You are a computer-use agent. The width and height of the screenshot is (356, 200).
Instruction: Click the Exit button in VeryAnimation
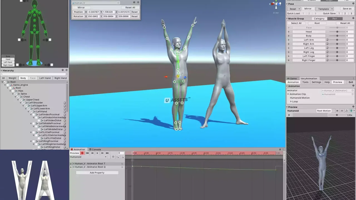351,82
